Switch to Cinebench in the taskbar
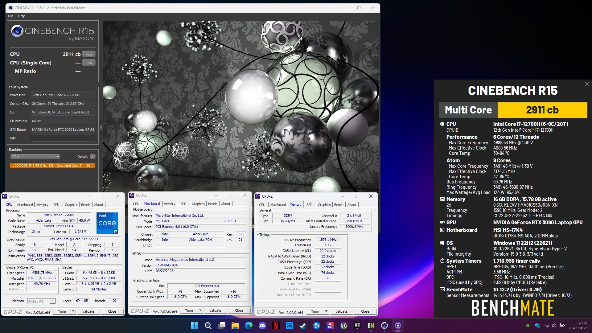Screen dimensions: 592x333 pyautogui.click(x=384, y=326)
